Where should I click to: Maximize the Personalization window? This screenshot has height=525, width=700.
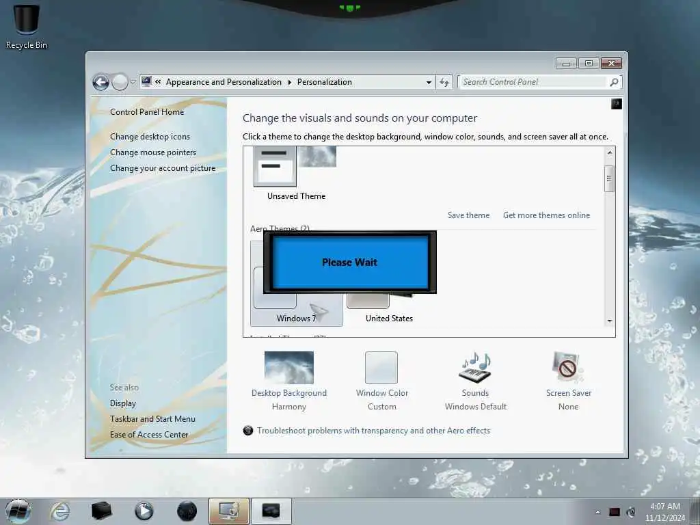coord(589,64)
